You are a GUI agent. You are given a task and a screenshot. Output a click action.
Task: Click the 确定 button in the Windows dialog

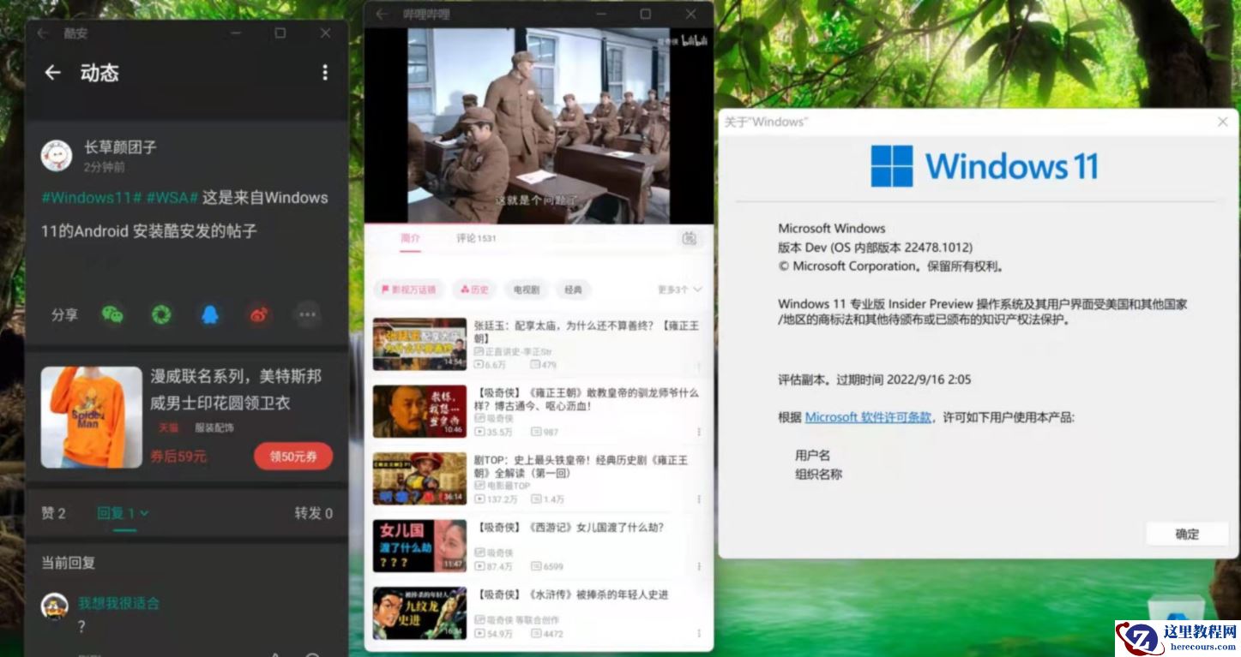pos(1187,534)
